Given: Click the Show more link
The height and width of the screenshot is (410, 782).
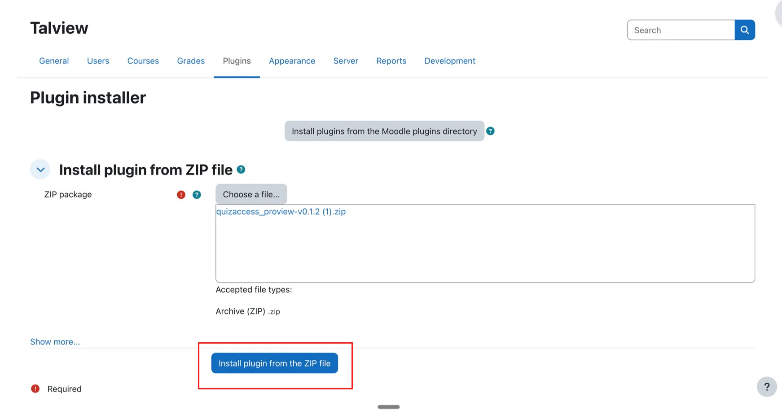Looking at the screenshot, I should point(55,342).
